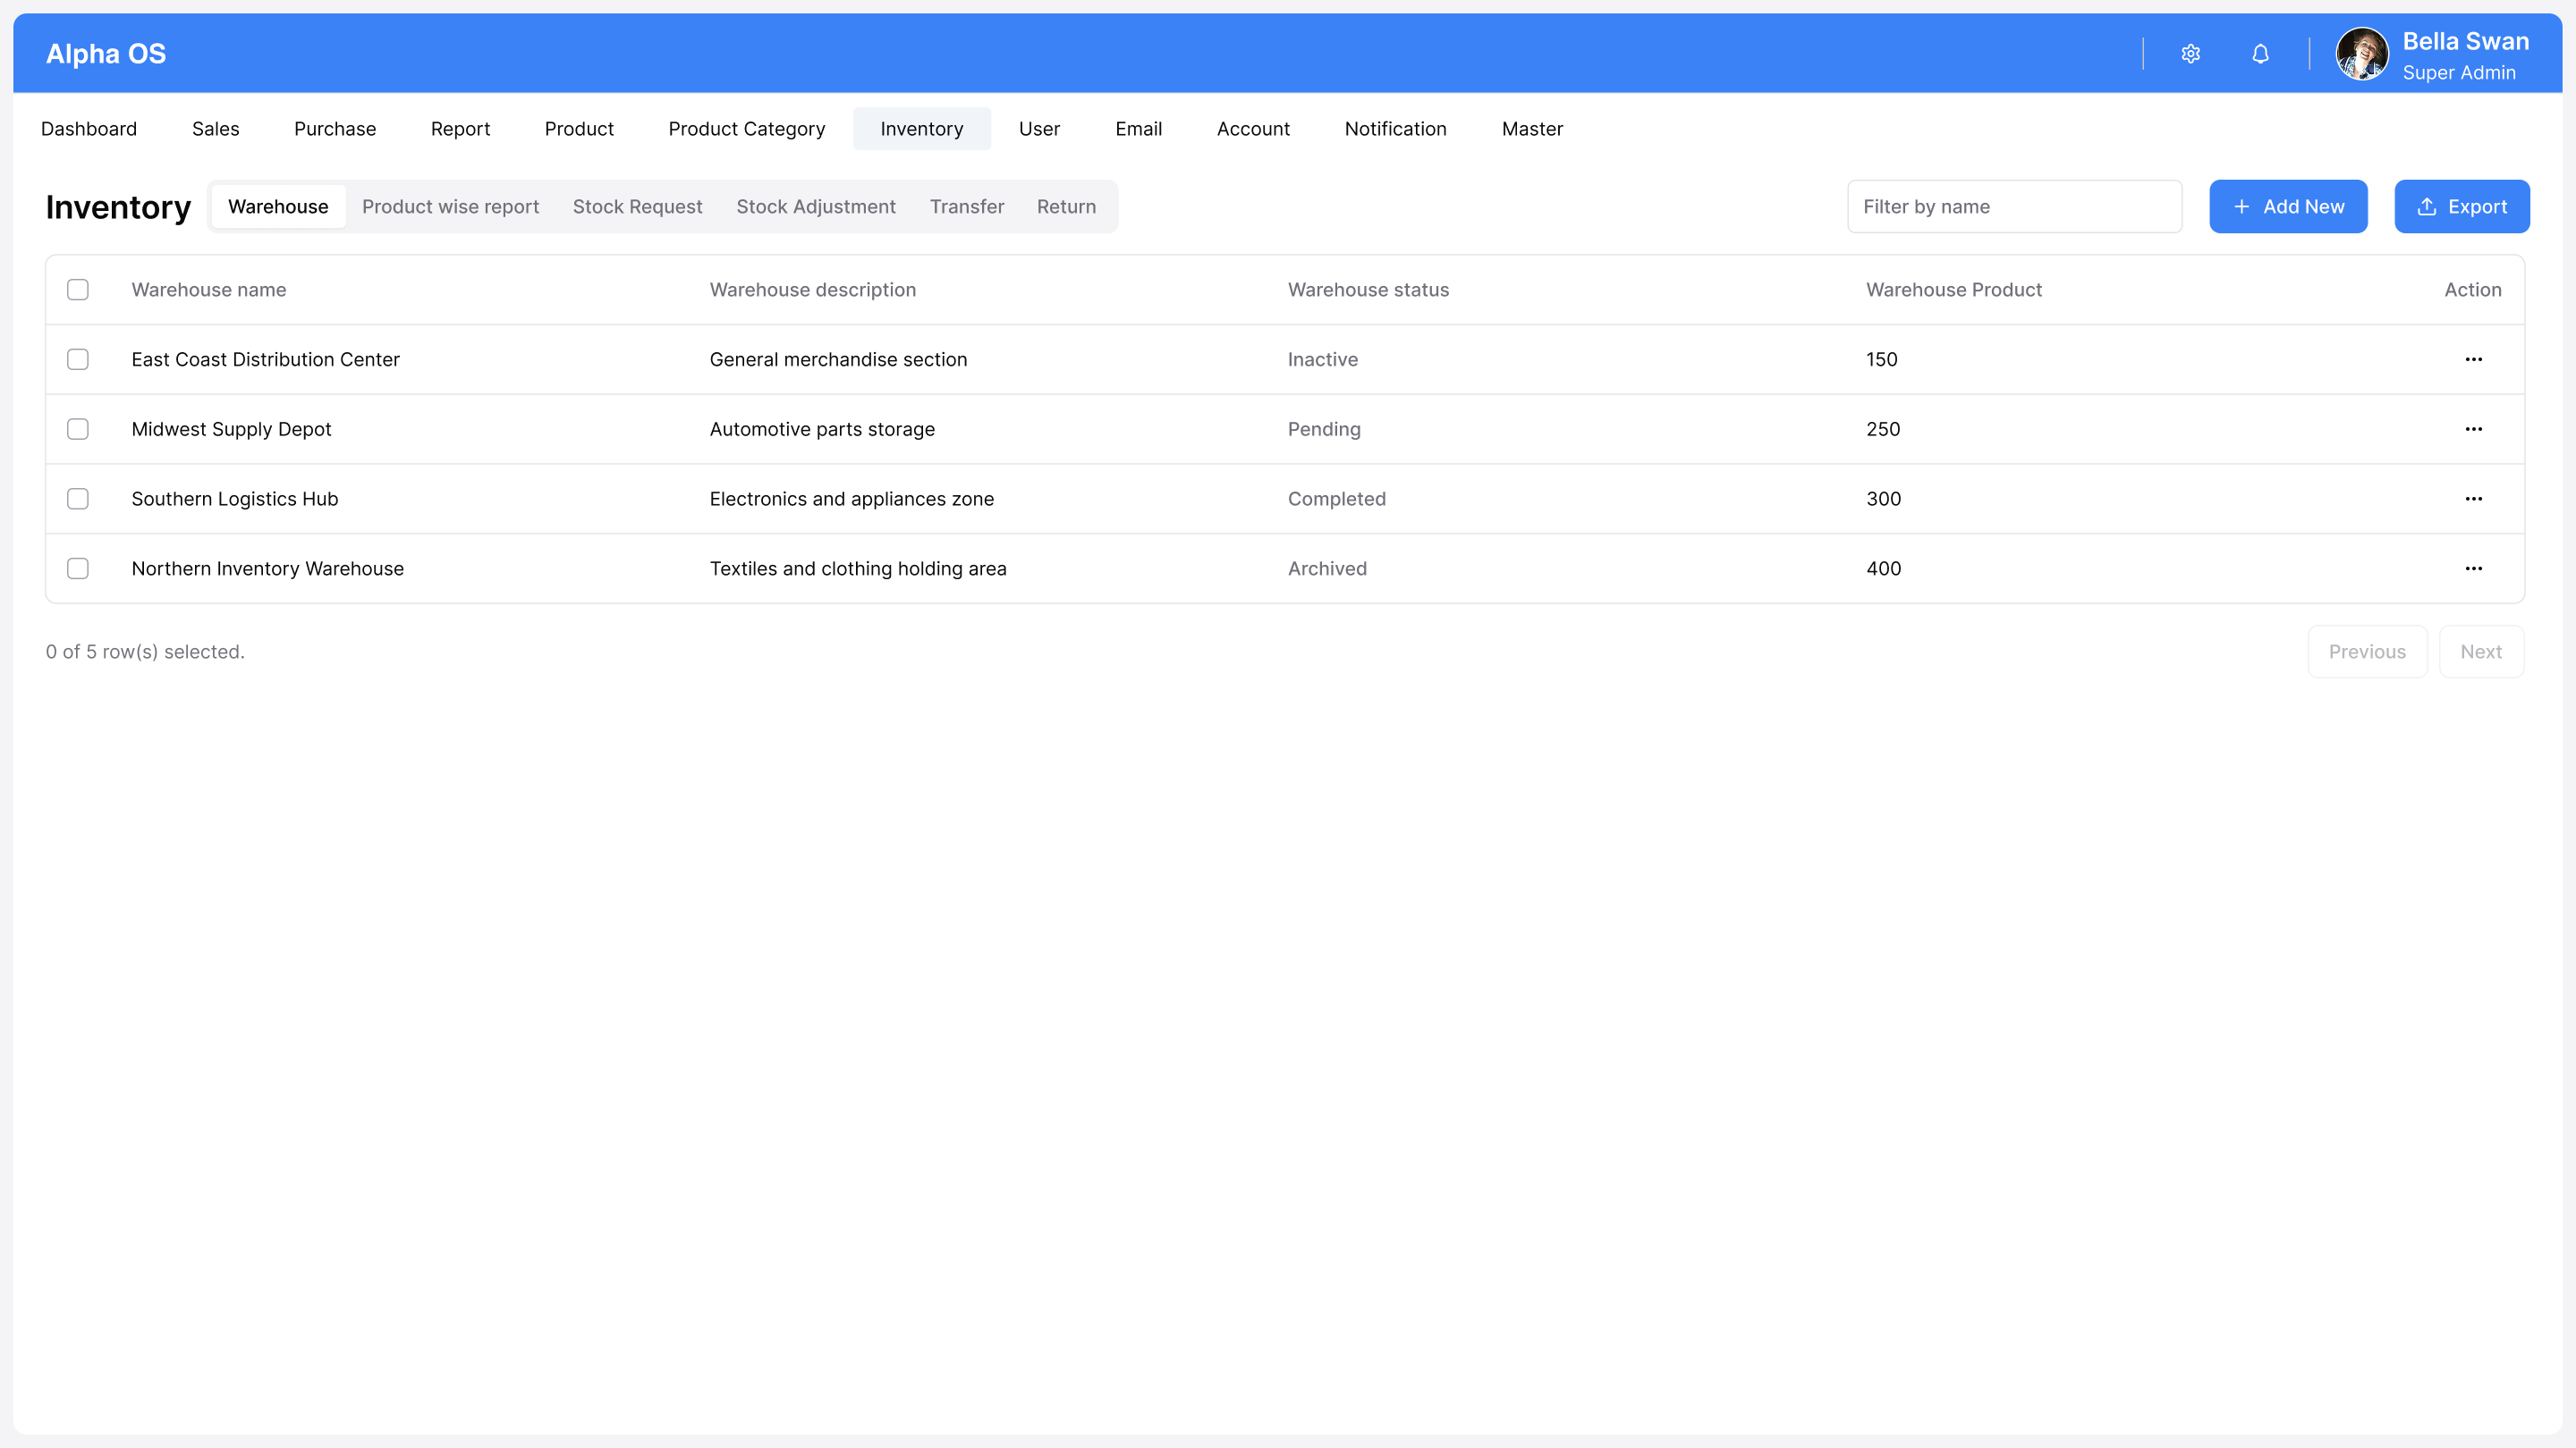Tick the Northern Inventory Warehouse checkbox
This screenshot has height=1448, width=2576.
pos(78,568)
